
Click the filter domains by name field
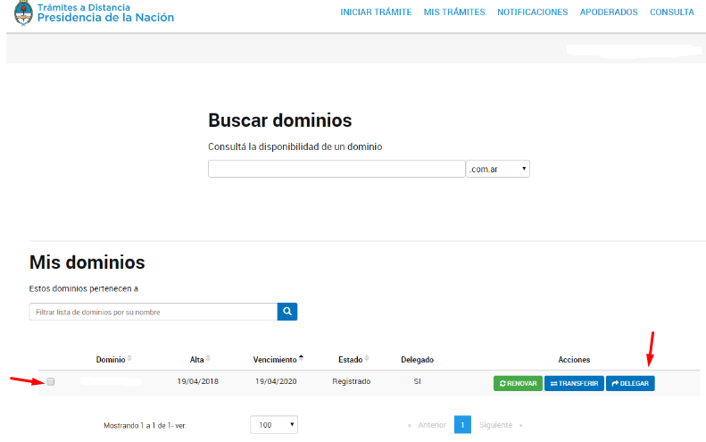click(153, 312)
